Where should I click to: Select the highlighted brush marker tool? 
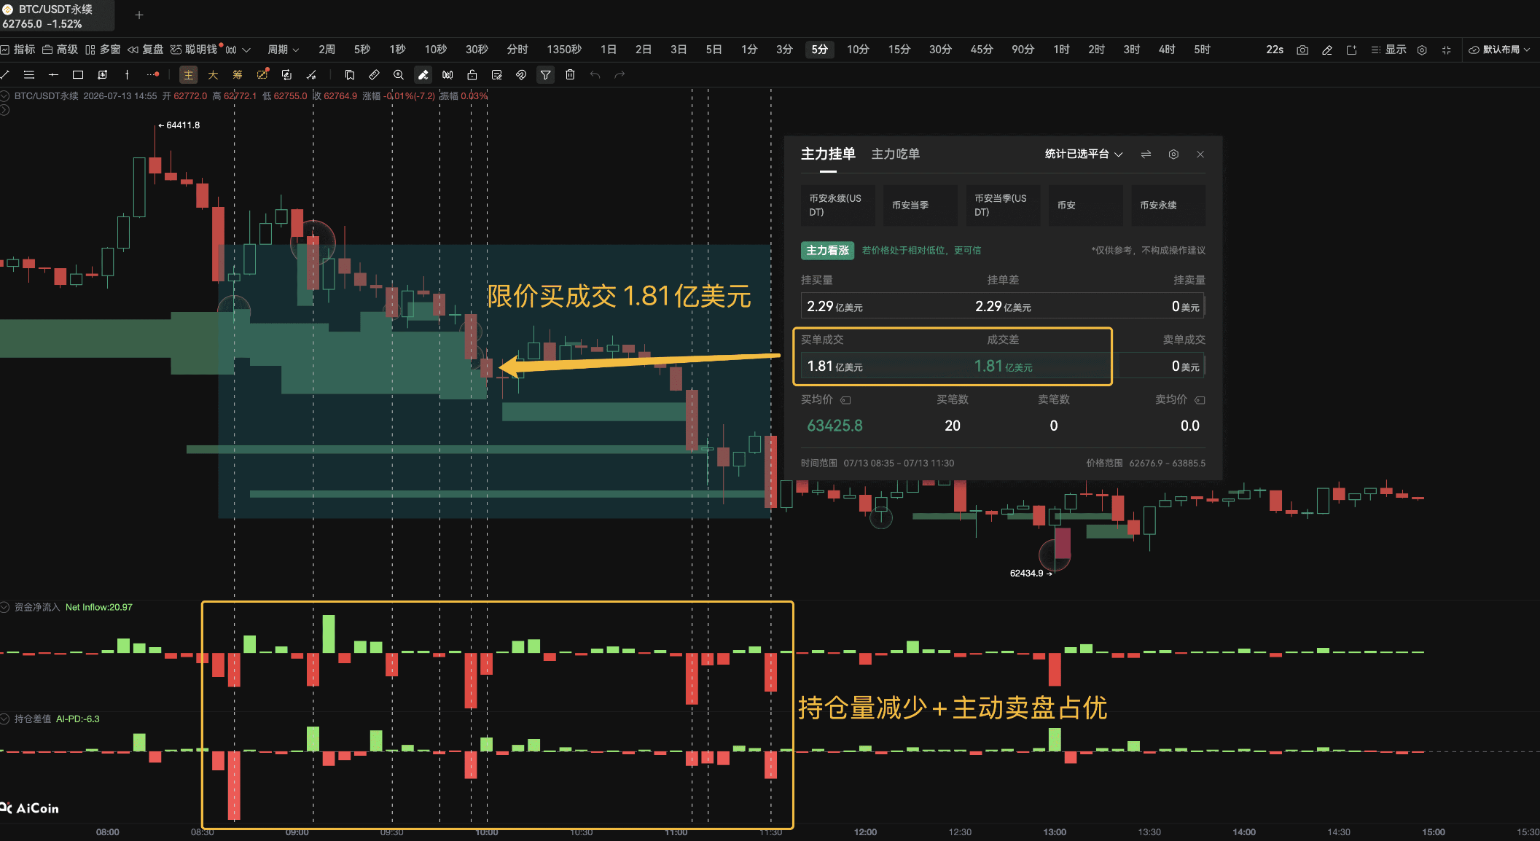423,75
